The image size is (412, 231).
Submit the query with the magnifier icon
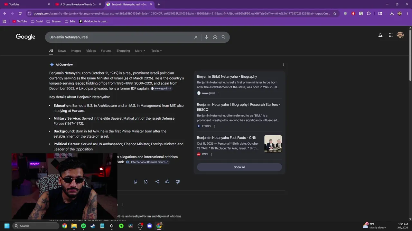coord(223,37)
